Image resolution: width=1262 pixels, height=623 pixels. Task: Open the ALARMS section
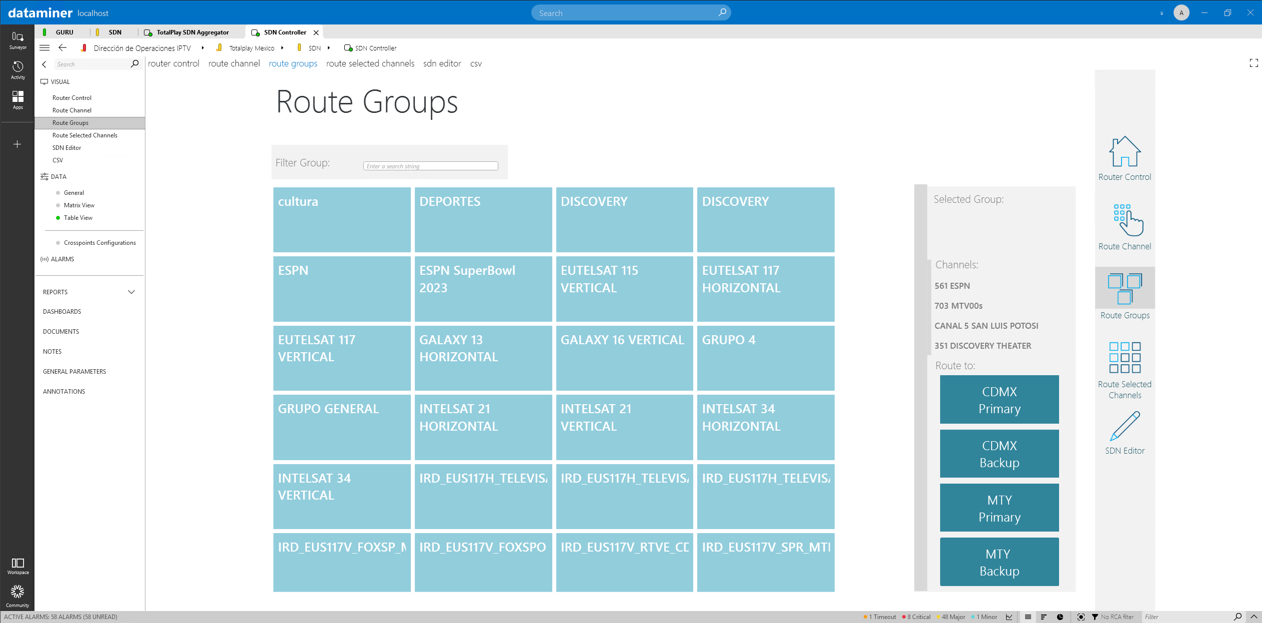[x=62, y=259]
